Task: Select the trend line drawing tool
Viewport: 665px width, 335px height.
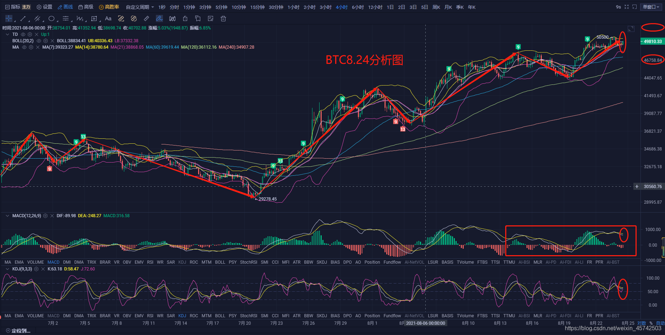Action: (23, 18)
